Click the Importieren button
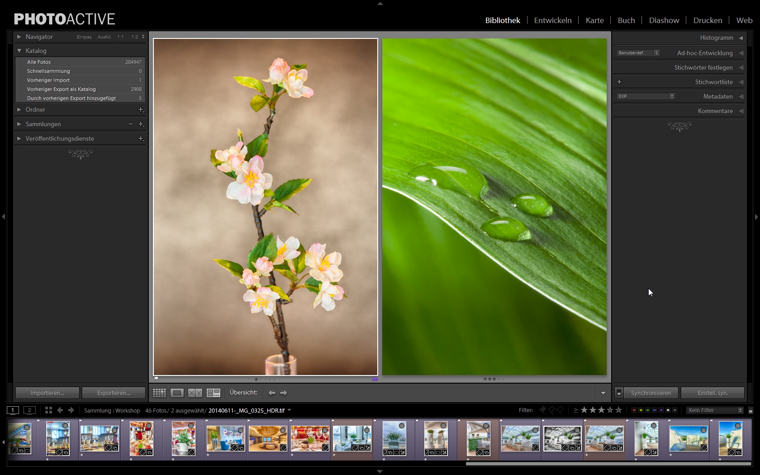760x475 pixels. (x=47, y=393)
